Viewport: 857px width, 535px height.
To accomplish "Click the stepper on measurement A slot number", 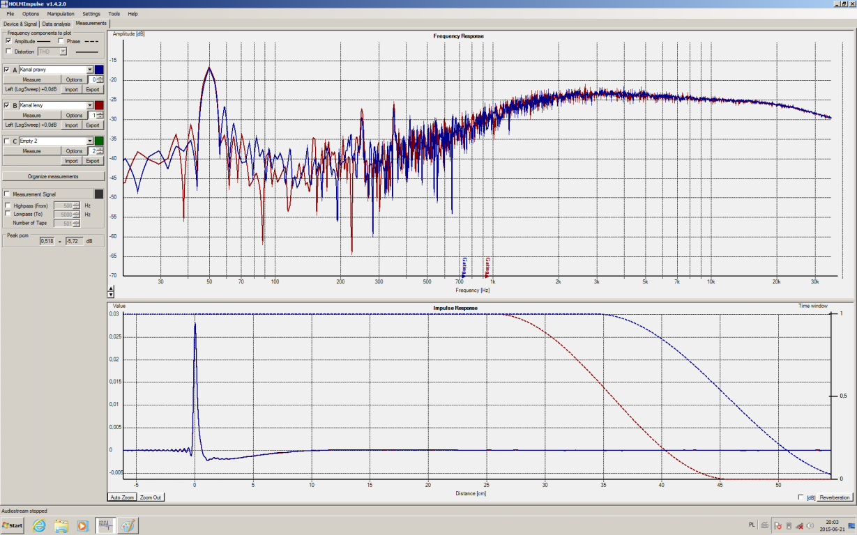I will (x=100, y=79).
